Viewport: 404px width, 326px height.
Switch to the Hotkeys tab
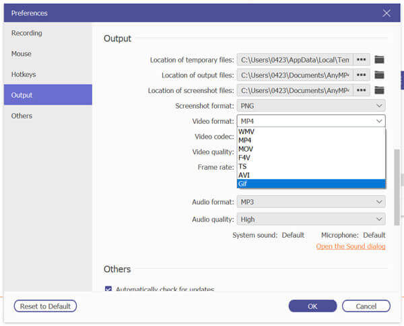click(x=48, y=75)
